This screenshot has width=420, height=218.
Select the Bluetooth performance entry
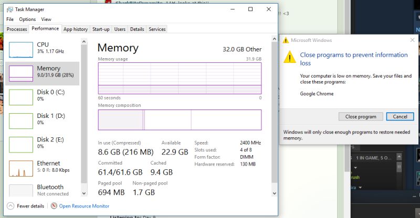pyautogui.click(x=43, y=190)
